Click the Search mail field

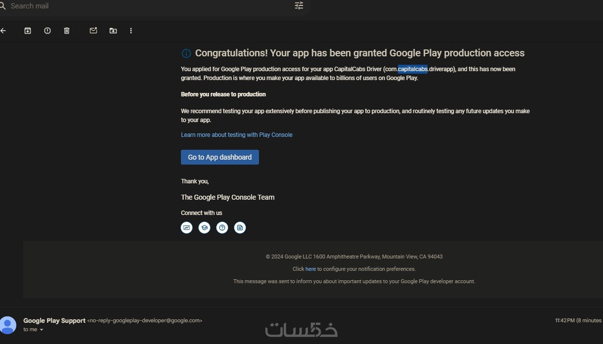[x=142, y=6]
